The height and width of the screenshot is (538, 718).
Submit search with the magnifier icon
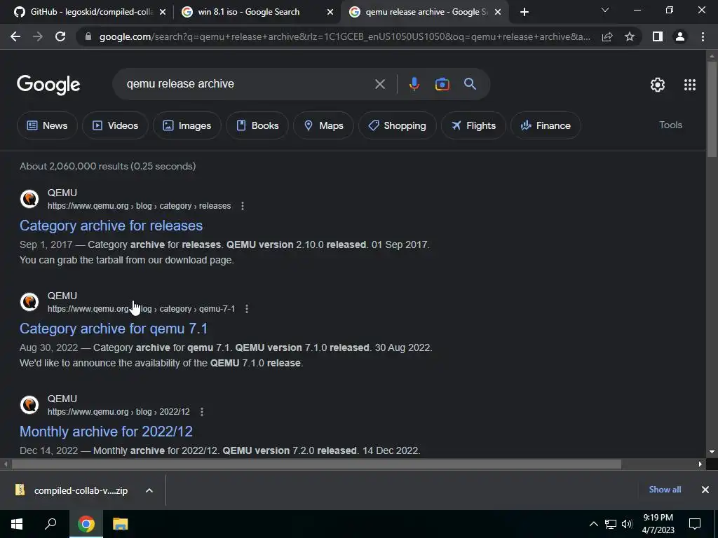(470, 84)
